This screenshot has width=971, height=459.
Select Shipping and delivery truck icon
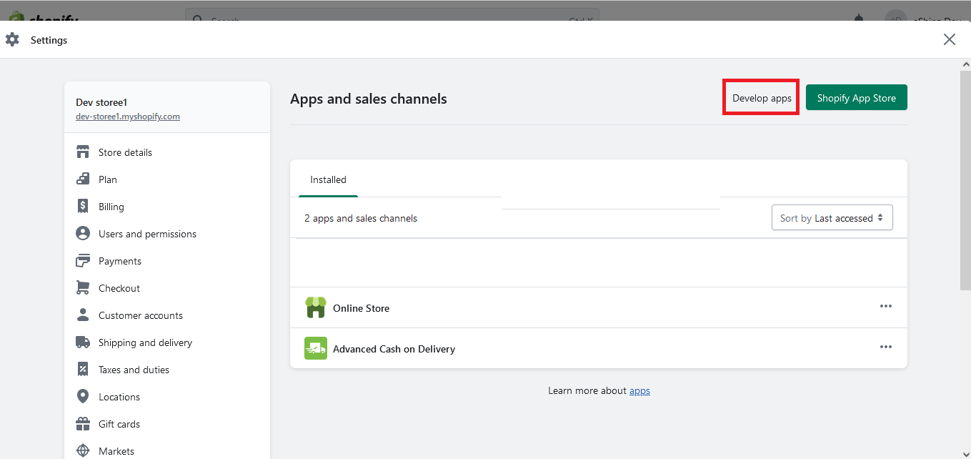83,342
